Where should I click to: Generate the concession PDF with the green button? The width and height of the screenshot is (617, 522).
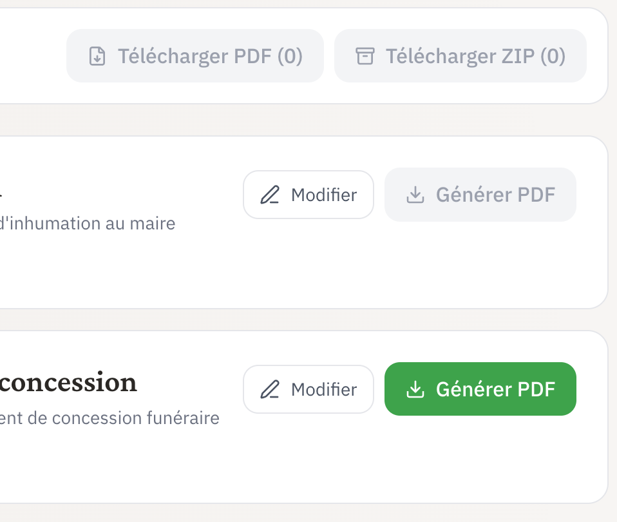click(480, 389)
